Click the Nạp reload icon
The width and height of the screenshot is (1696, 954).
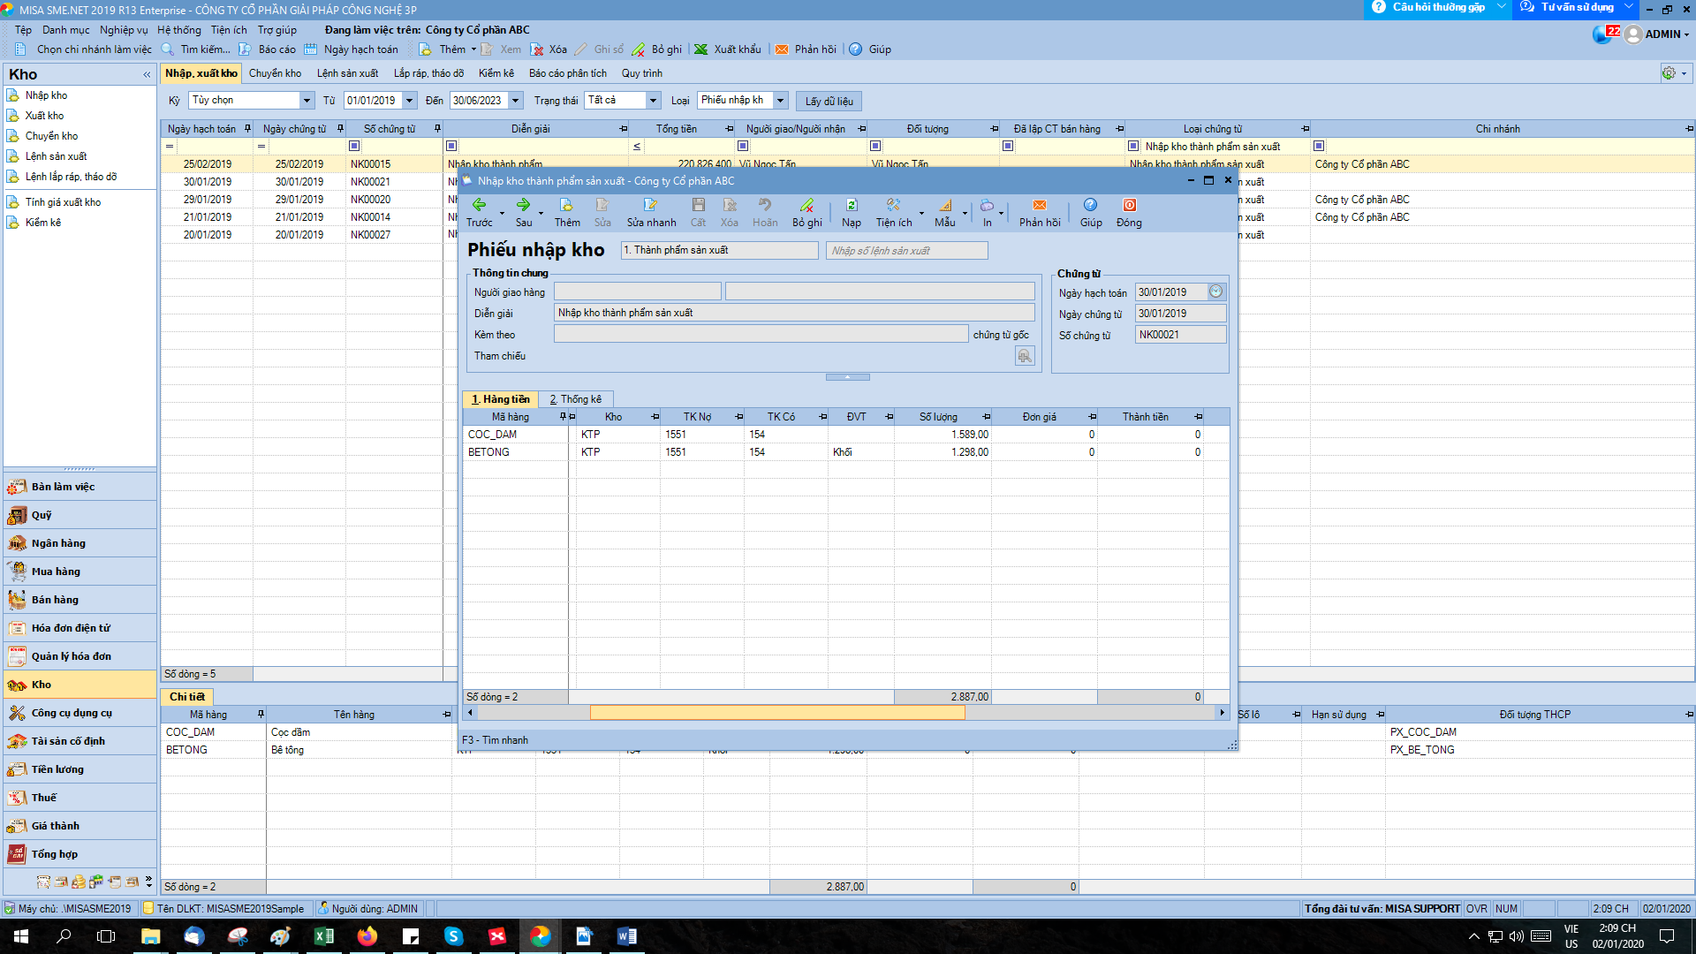click(x=851, y=206)
